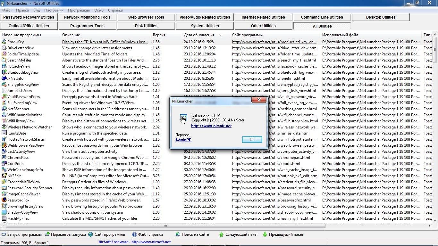Click the 'Описание' column header
Screen dimensions: 438x246
(105, 35)
